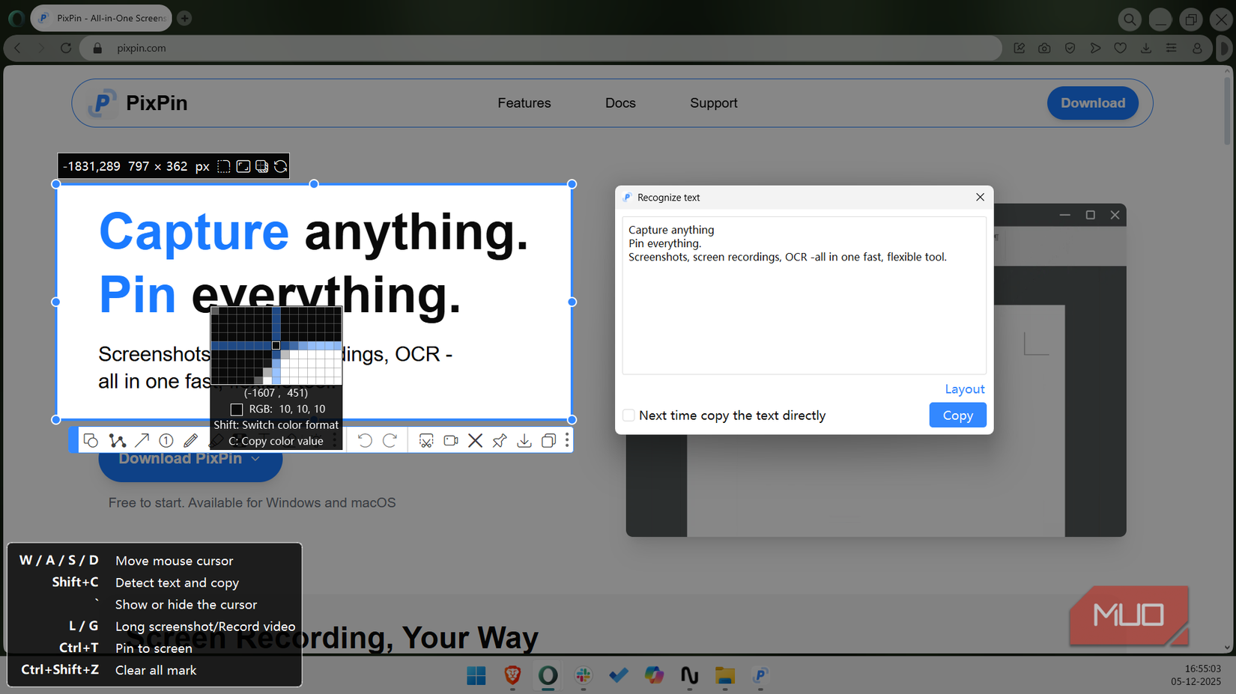
Task: Enable 'Next time copy the text directly'
Action: tap(628, 416)
